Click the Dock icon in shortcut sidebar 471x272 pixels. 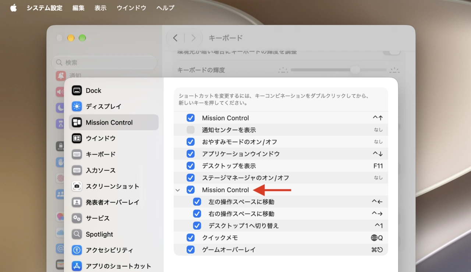(x=77, y=91)
